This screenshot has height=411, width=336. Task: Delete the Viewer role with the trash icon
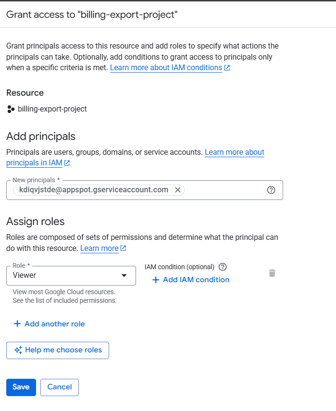[x=272, y=273]
